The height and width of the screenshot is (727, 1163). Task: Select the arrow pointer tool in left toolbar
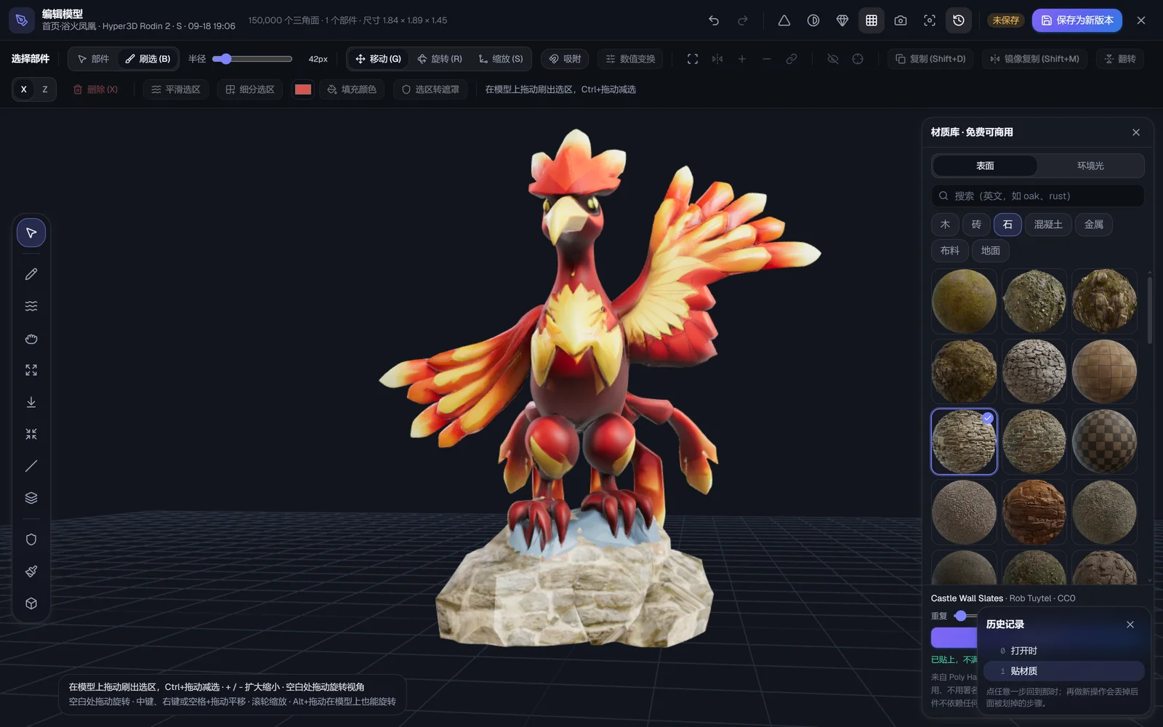[x=31, y=233]
